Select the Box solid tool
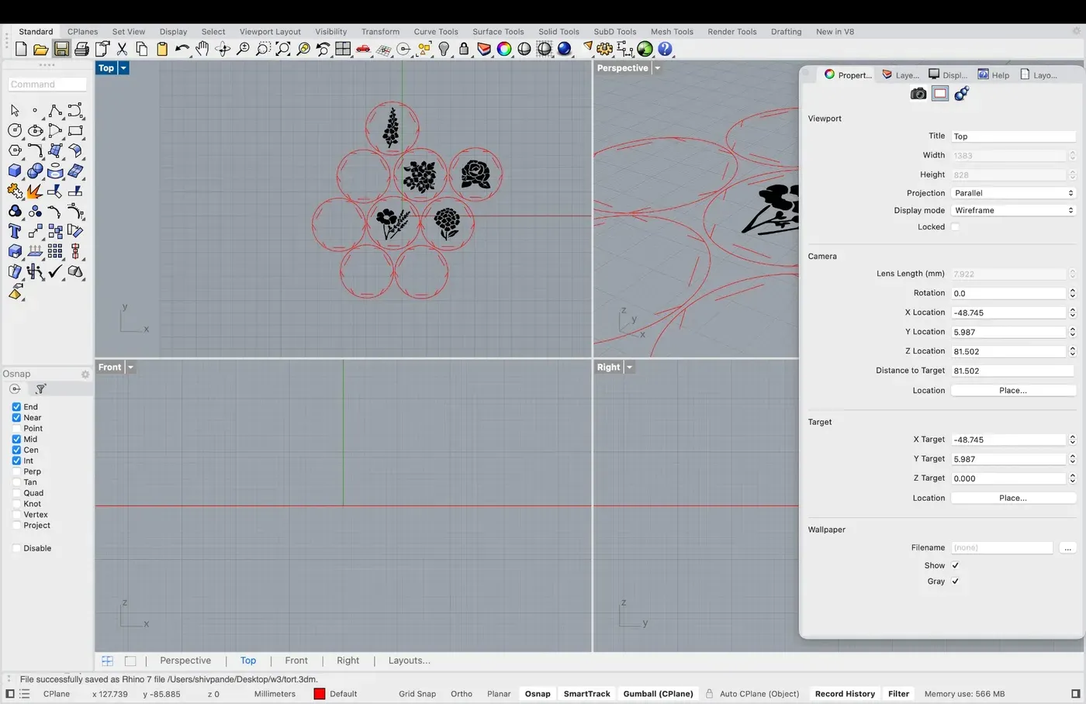 point(15,171)
